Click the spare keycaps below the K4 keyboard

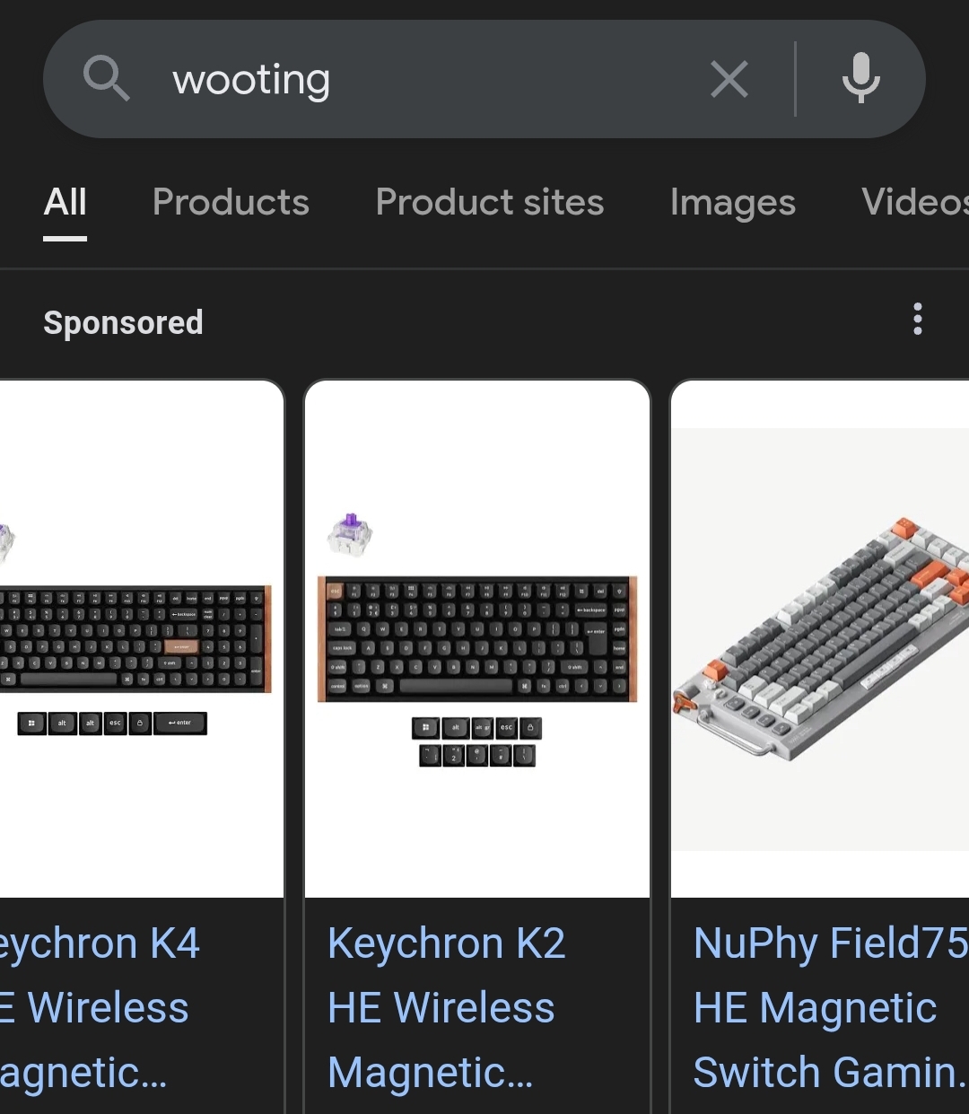click(x=112, y=723)
